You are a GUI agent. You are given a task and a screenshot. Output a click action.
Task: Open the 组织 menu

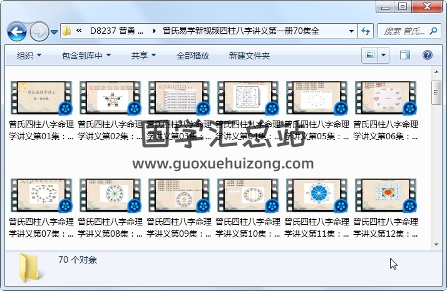tap(29, 56)
